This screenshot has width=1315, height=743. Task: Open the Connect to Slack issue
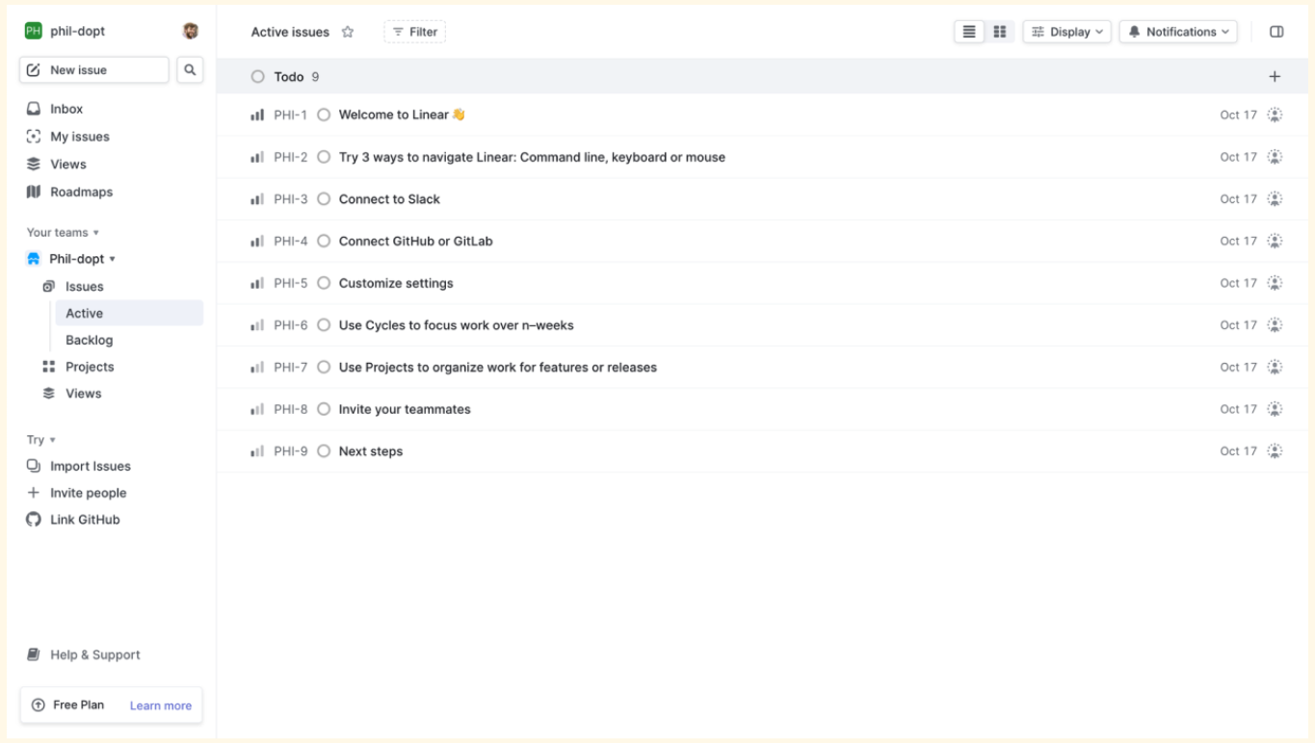coord(389,199)
